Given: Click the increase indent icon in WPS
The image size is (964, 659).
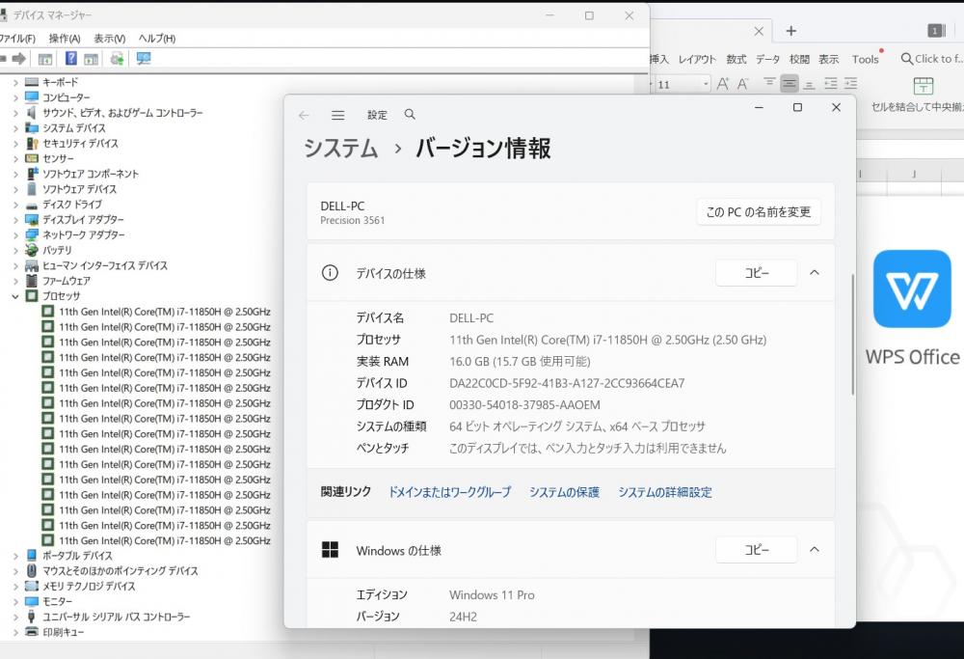Looking at the screenshot, I should pyautogui.click(x=850, y=84).
